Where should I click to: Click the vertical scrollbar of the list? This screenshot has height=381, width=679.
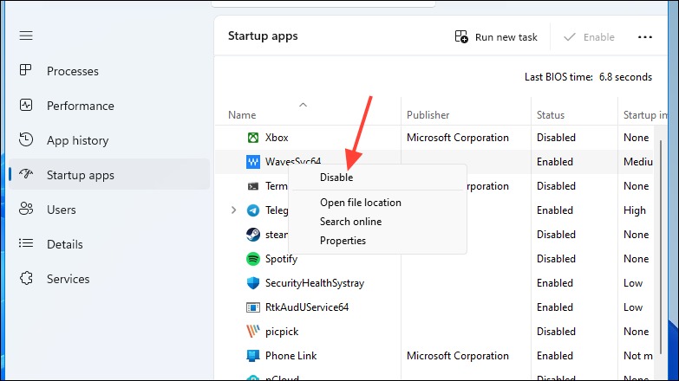click(661, 247)
